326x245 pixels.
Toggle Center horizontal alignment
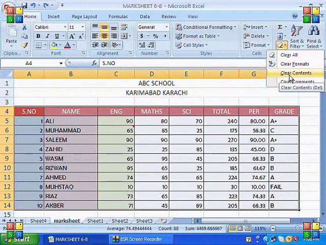tap(104, 36)
